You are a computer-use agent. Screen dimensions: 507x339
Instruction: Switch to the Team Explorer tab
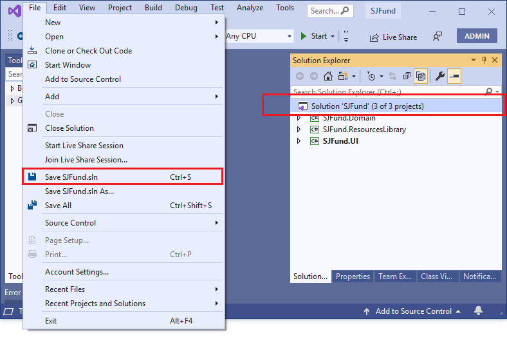point(395,276)
